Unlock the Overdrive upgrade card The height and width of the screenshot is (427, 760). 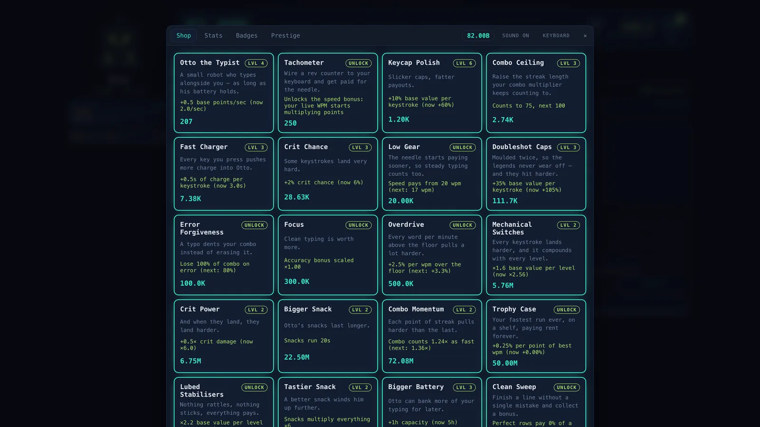coord(432,255)
